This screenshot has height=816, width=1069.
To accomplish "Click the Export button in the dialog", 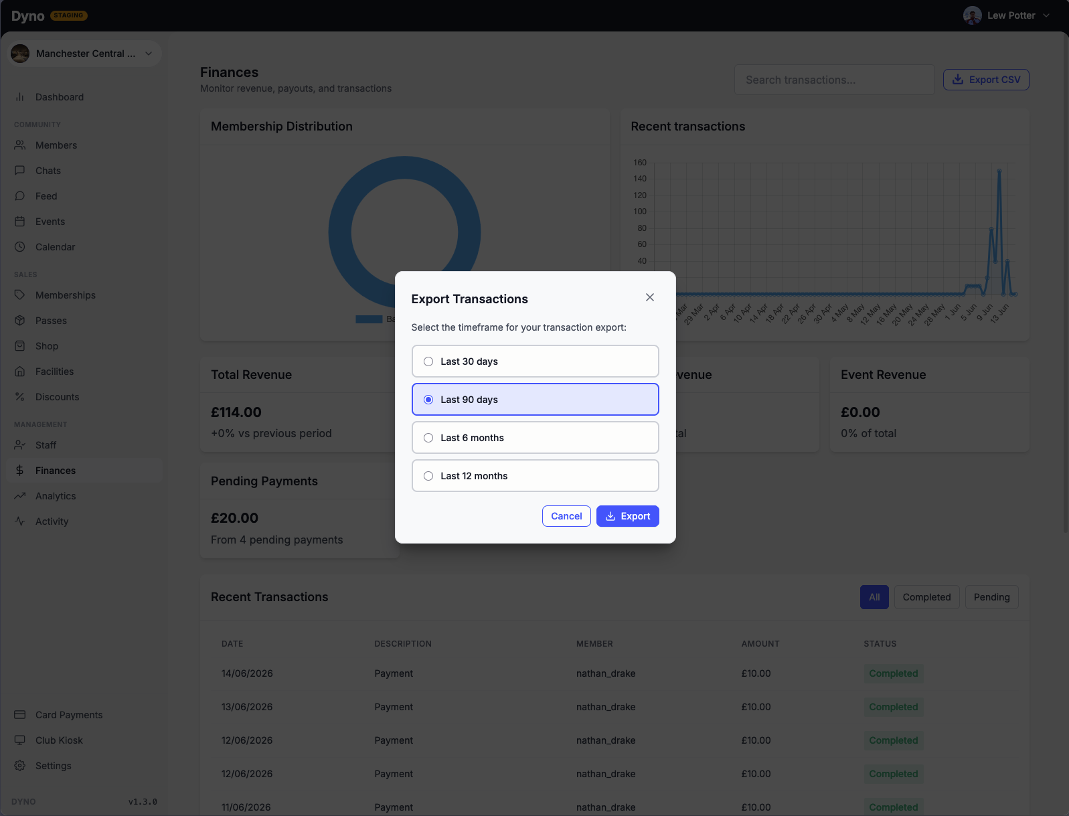I will click(x=628, y=516).
